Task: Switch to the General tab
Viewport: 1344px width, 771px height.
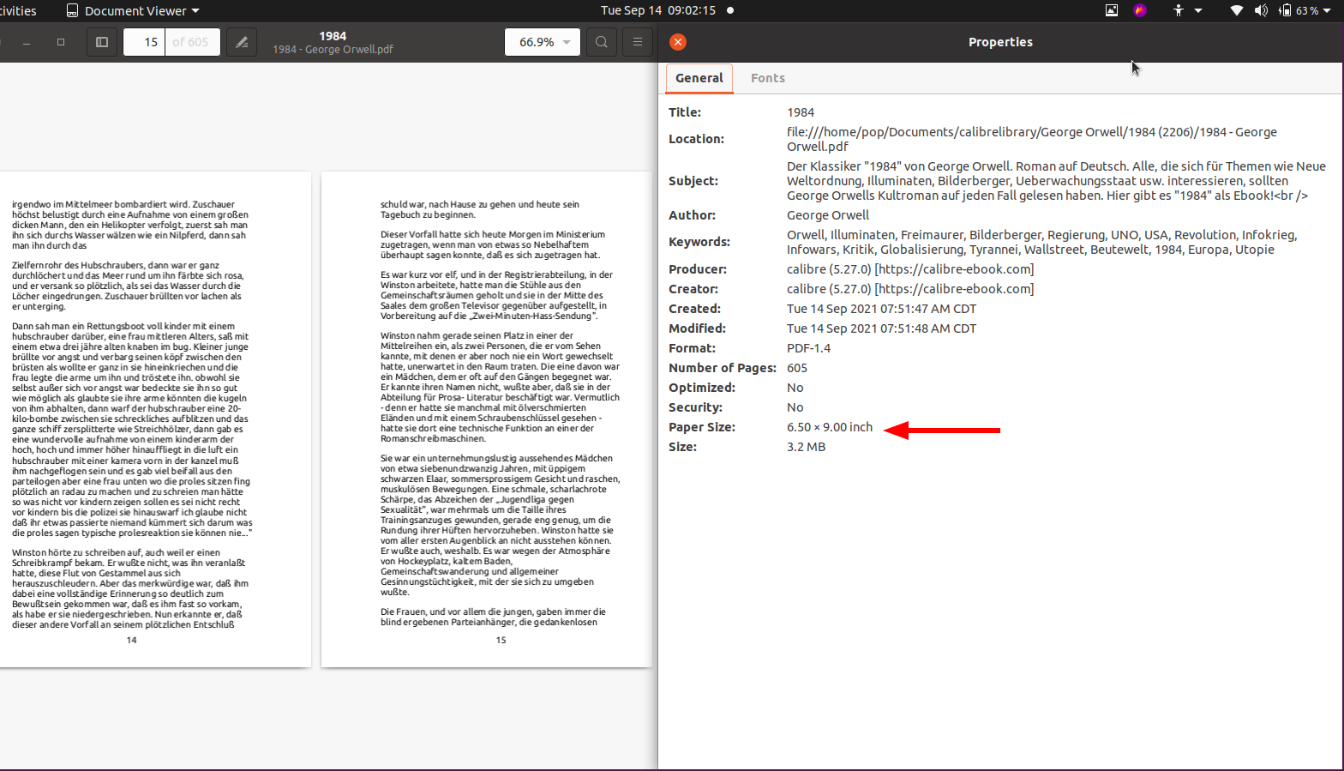Action: (699, 78)
